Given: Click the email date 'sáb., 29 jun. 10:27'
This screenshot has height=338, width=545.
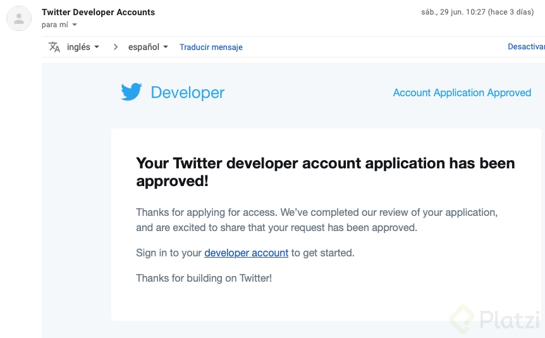Looking at the screenshot, I should click(454, 12).
